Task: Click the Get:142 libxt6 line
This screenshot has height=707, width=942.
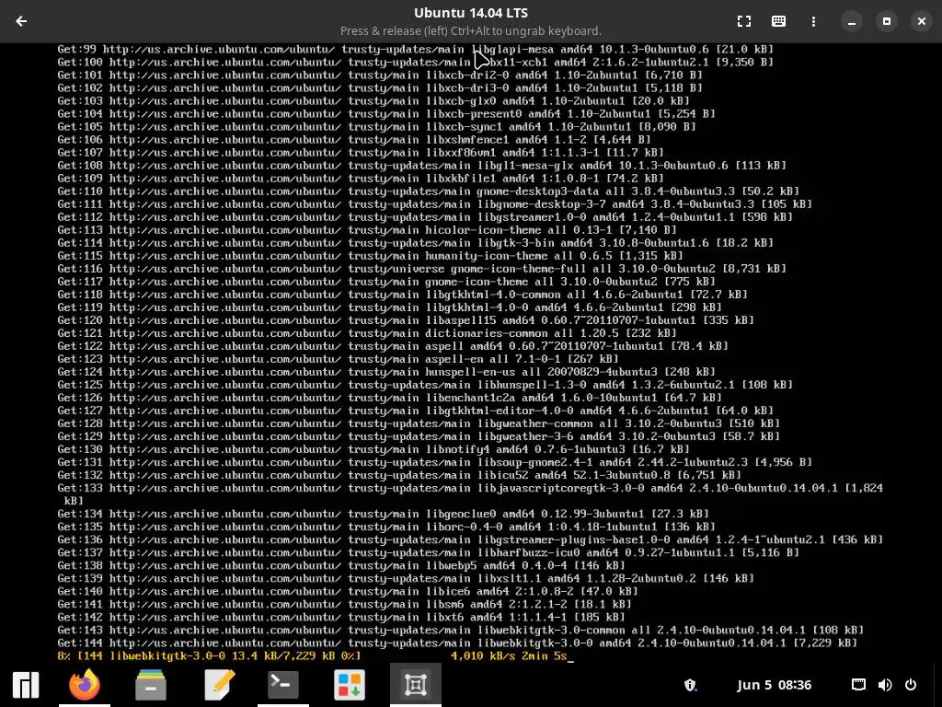Action: pos(341,618)
